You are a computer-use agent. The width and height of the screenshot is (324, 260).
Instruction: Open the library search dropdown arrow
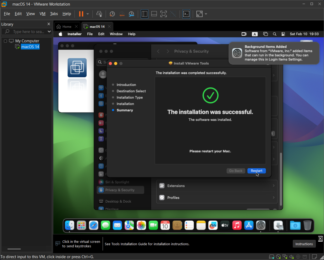pos(49,31)
